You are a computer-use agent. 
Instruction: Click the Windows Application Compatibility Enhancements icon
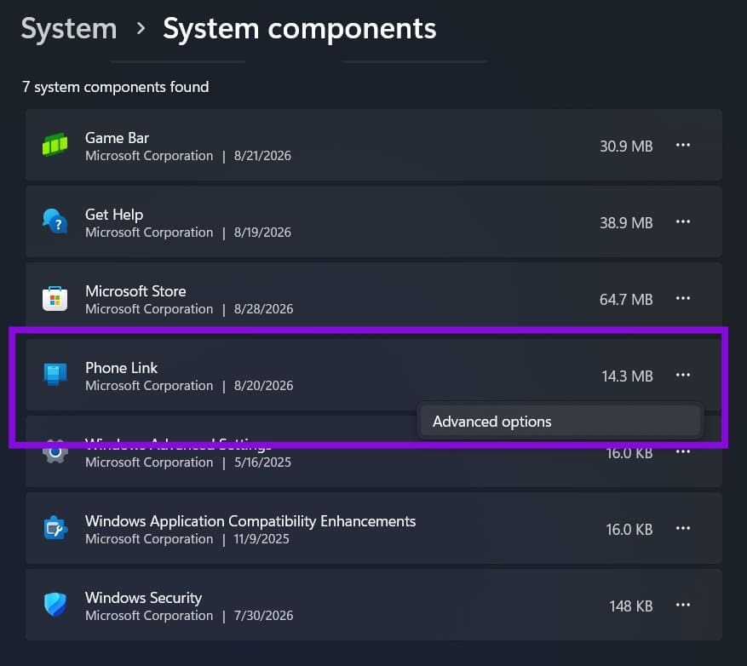tap(55, 528)
